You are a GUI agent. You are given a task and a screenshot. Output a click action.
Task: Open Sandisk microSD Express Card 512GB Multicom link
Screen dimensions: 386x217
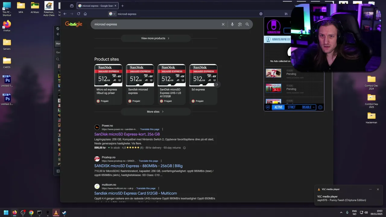135,193
